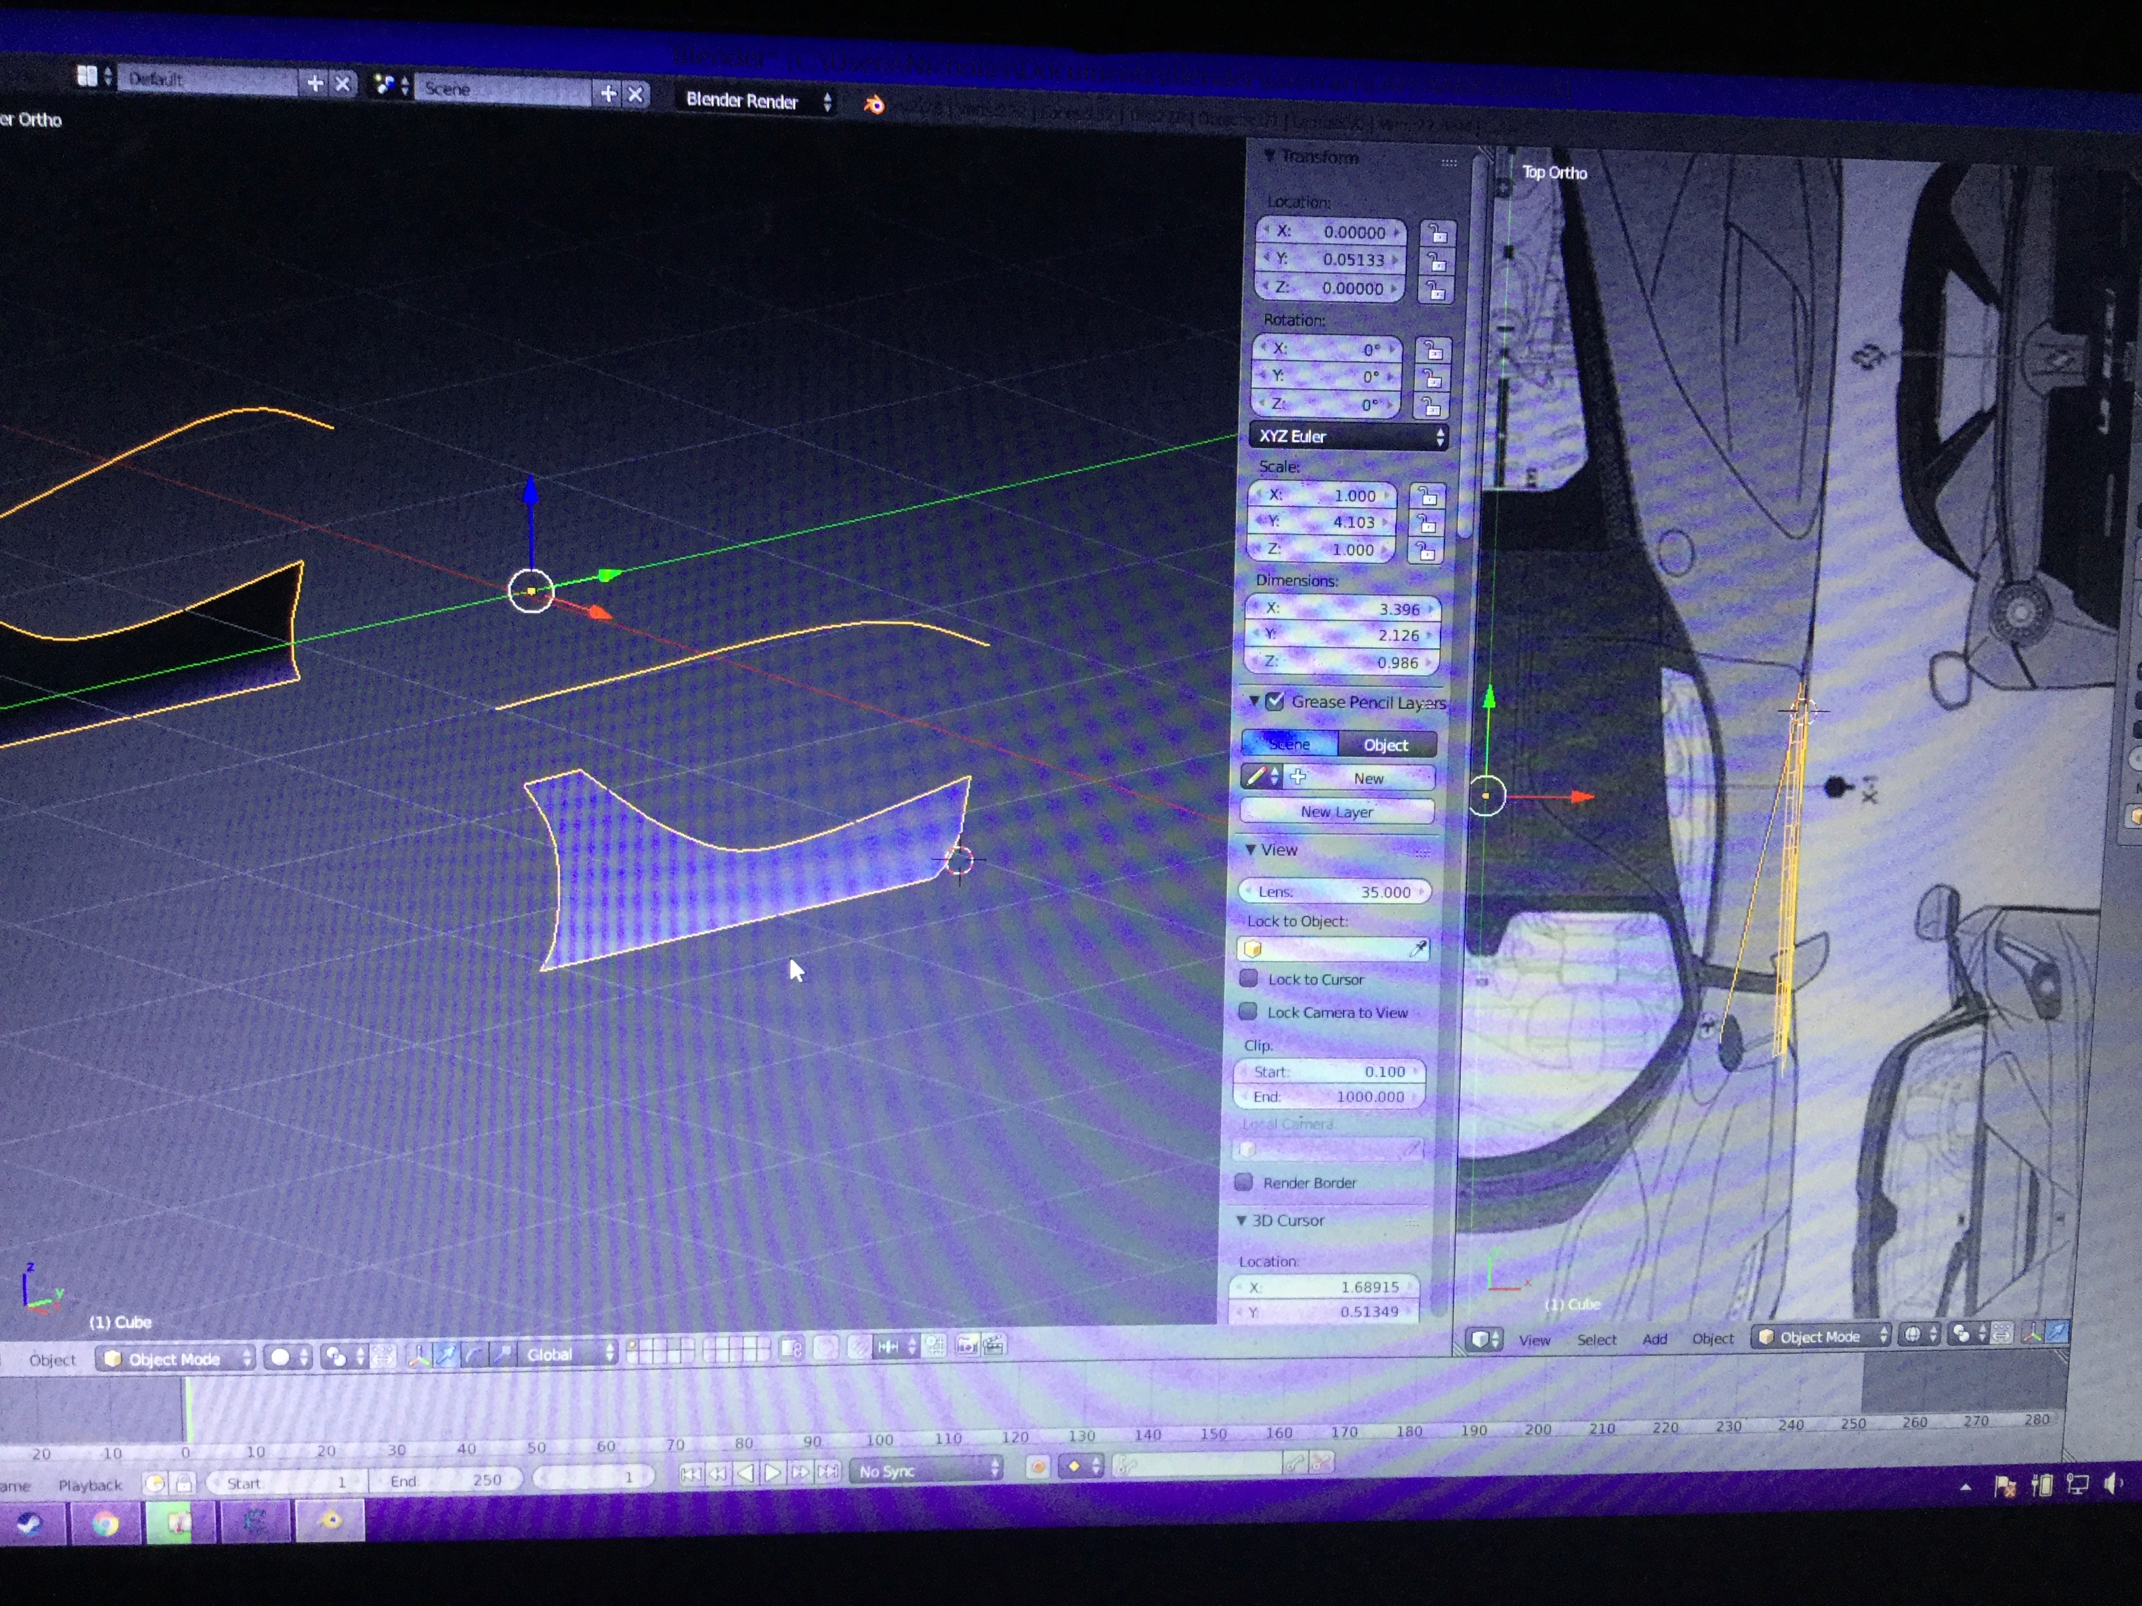Select the rotate manipulator arc icon
This screenshot has width=2142, height=1606.
pyautogui.click(x=474, y=1354)
